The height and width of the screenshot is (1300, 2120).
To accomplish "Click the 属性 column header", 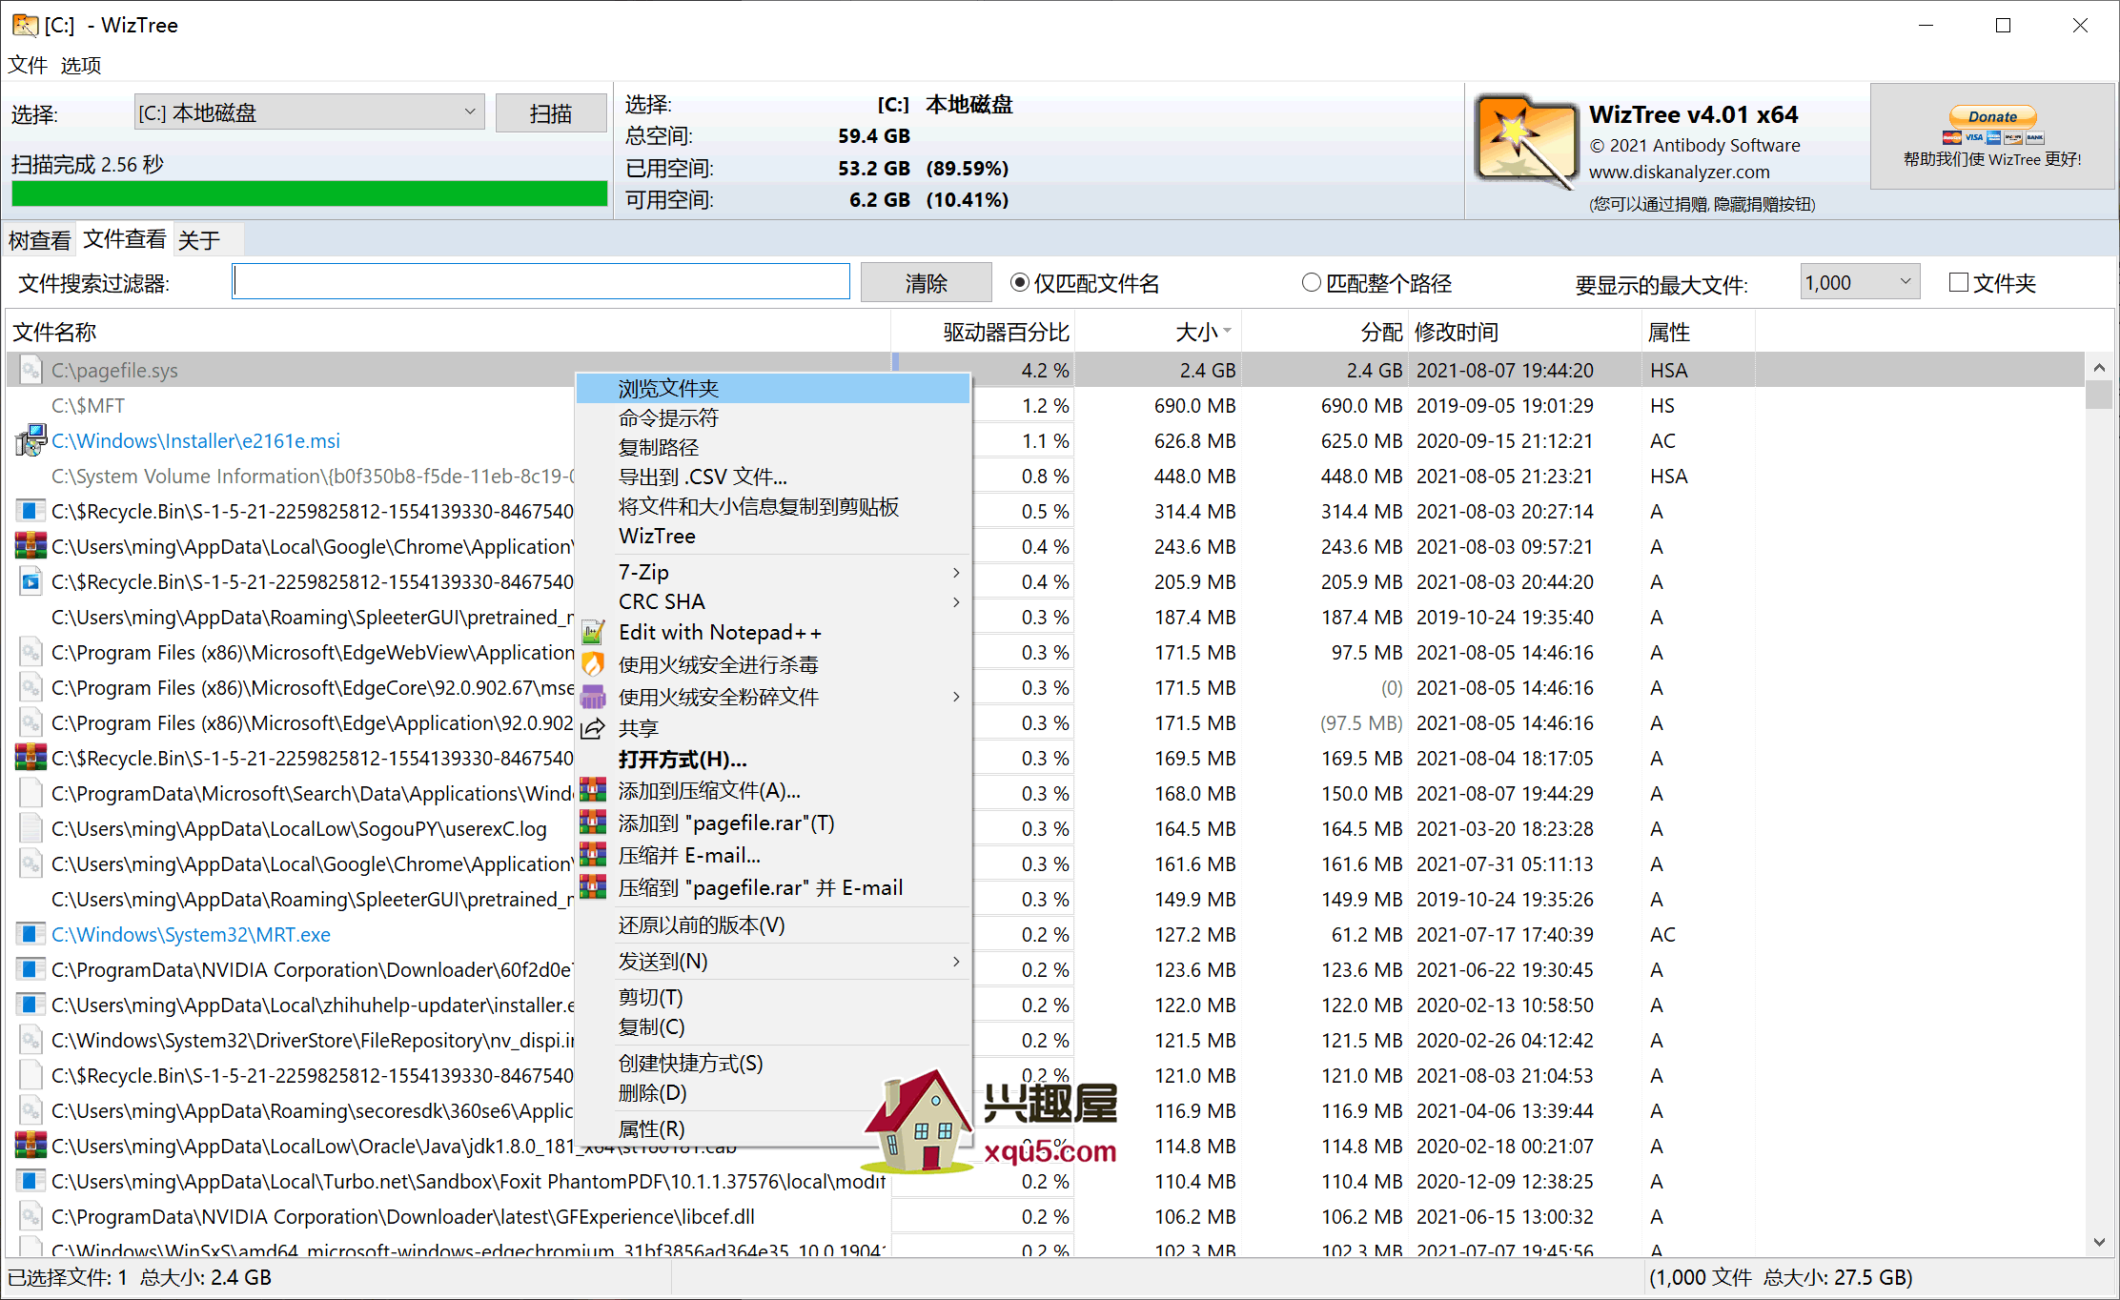I will tap(1699, 332).
